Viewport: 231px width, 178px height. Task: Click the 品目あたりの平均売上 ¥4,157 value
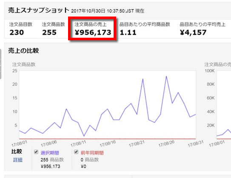tap(193, 33)
